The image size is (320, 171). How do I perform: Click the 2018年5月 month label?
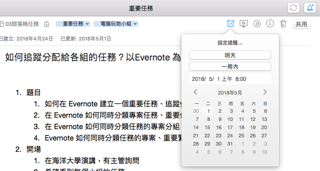coord(230,93)
